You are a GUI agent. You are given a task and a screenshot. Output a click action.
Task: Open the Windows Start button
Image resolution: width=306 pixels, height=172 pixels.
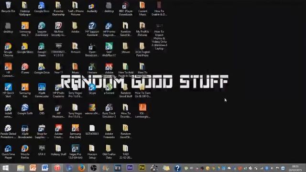5,168
